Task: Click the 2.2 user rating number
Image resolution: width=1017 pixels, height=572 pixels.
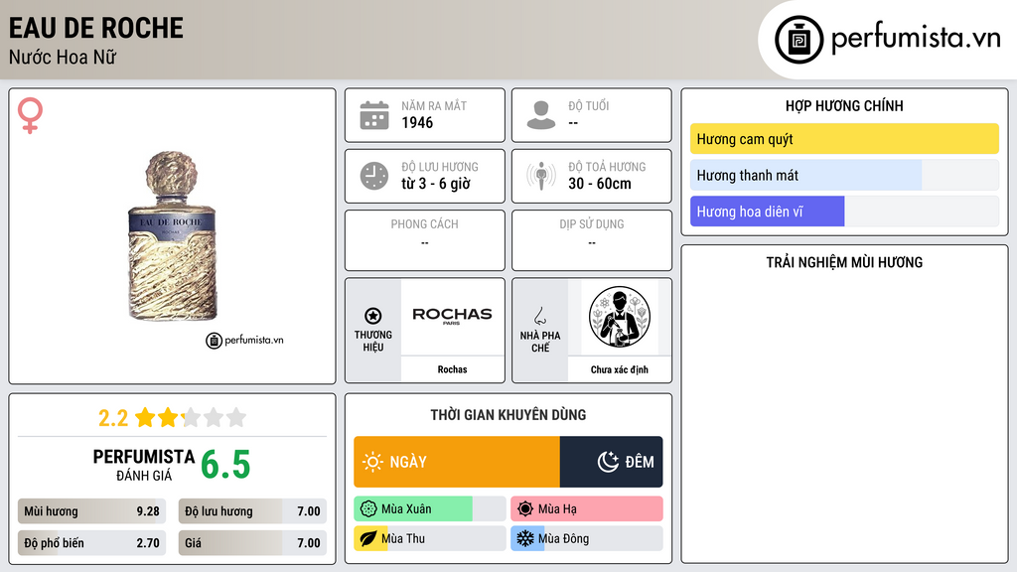Action: click(x=113, y=418)
